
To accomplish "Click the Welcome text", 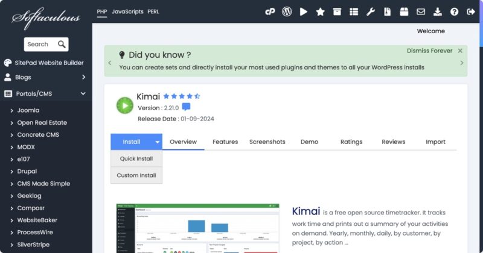I will pos(430,31).
